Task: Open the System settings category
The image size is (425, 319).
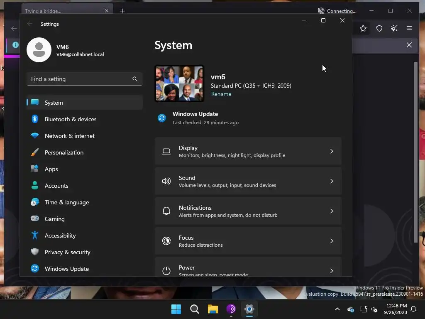Action: coord(84,103)
